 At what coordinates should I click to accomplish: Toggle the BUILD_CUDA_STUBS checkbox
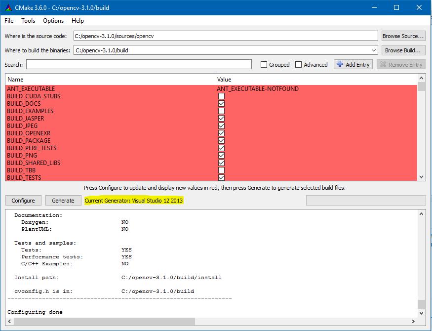(221, 96)
